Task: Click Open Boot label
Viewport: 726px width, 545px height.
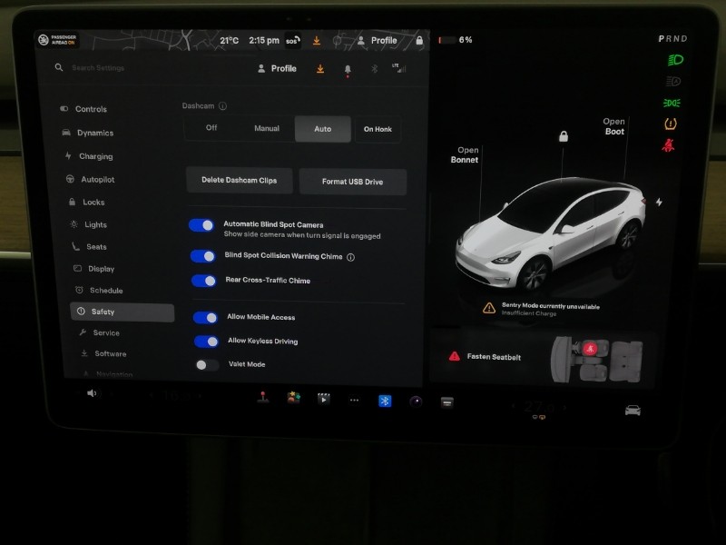Action: coord(614,126)
